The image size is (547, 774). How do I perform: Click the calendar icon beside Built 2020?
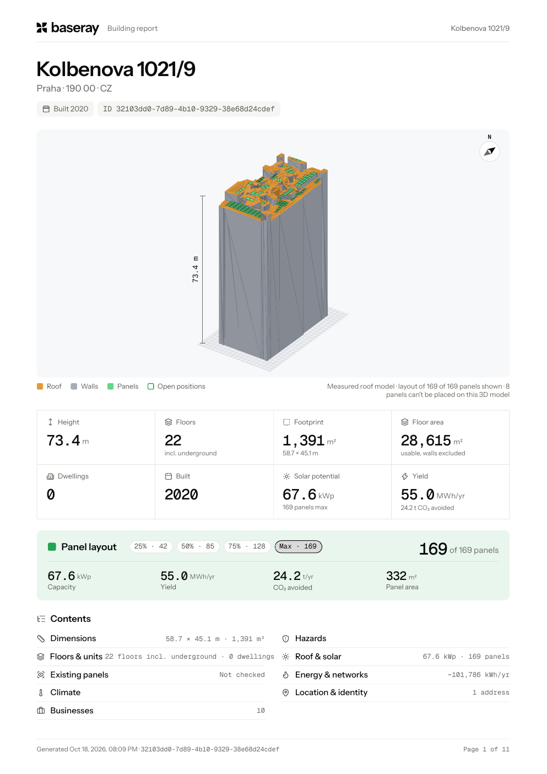(x=46, y=109)
